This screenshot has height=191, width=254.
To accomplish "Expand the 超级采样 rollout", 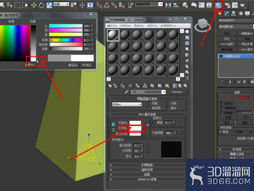I will [x=147, y=170].
